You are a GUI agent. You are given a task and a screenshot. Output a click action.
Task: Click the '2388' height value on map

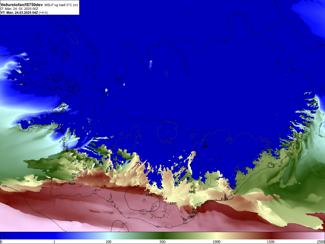(149, 195)
